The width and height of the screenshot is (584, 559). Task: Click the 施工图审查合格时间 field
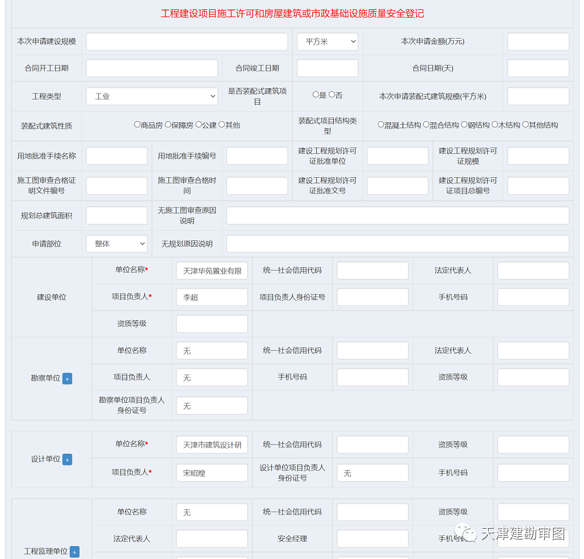[257, 185]
